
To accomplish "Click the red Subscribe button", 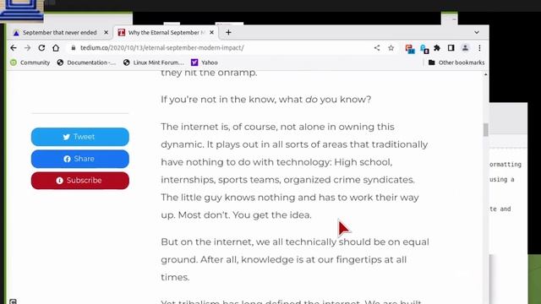I will pyautogui.click(x=80, y=181).
